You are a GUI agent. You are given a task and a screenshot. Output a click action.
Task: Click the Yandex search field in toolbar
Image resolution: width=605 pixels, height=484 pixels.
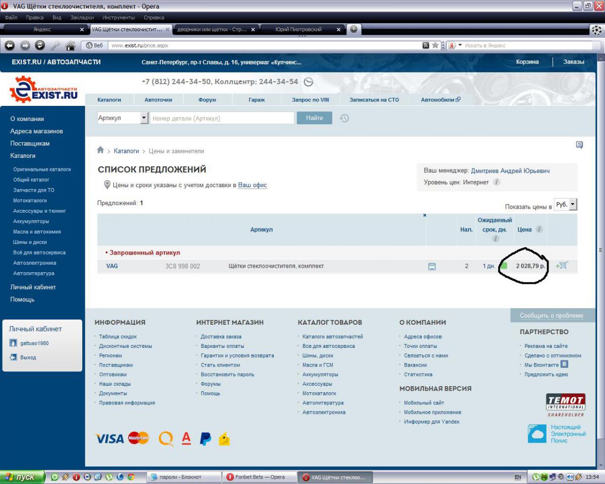(x=526, y=45)
